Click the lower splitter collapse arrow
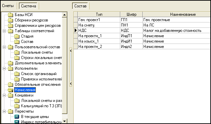This screenshot has width=211, height=124. point(71,83)
